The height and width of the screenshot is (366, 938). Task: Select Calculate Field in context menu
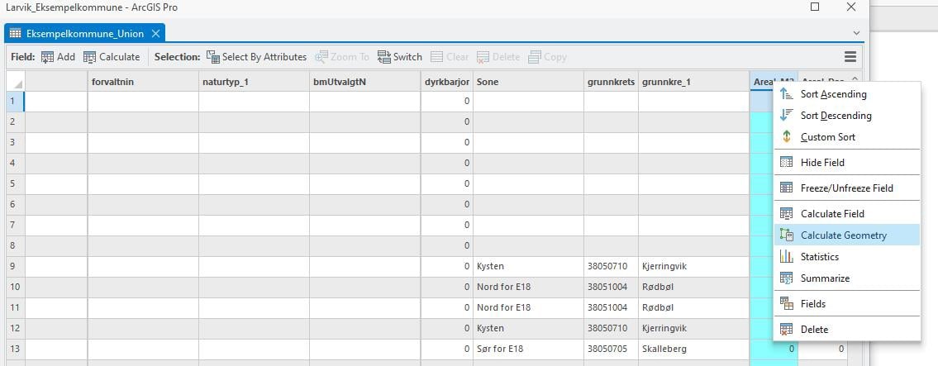tap(832, 214)
